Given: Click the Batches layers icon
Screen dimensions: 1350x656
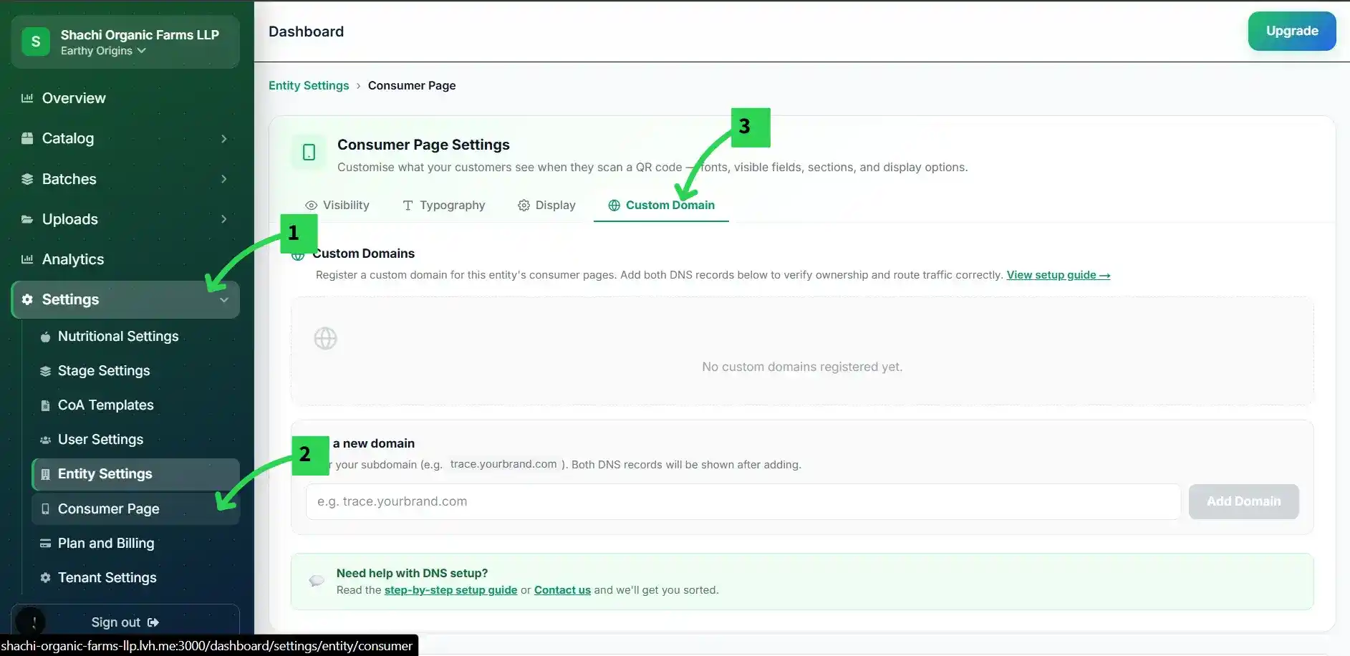Looking at the screenshot, I should pyautogui.click(x=27, y=179).
